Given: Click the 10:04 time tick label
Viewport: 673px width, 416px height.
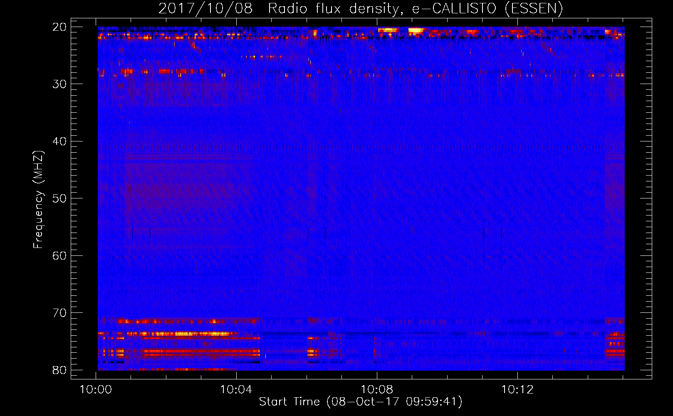Looking at the screenshot, I should pyautogui.click(x=236, y=390).
